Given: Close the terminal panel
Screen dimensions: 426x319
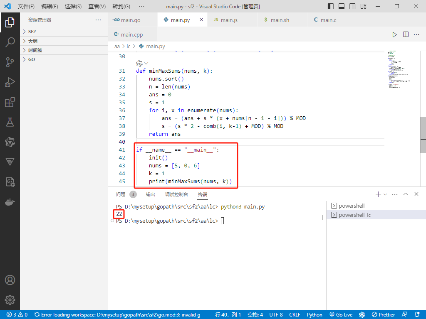Looking at the screenshot, I should [x=416, y=194].
